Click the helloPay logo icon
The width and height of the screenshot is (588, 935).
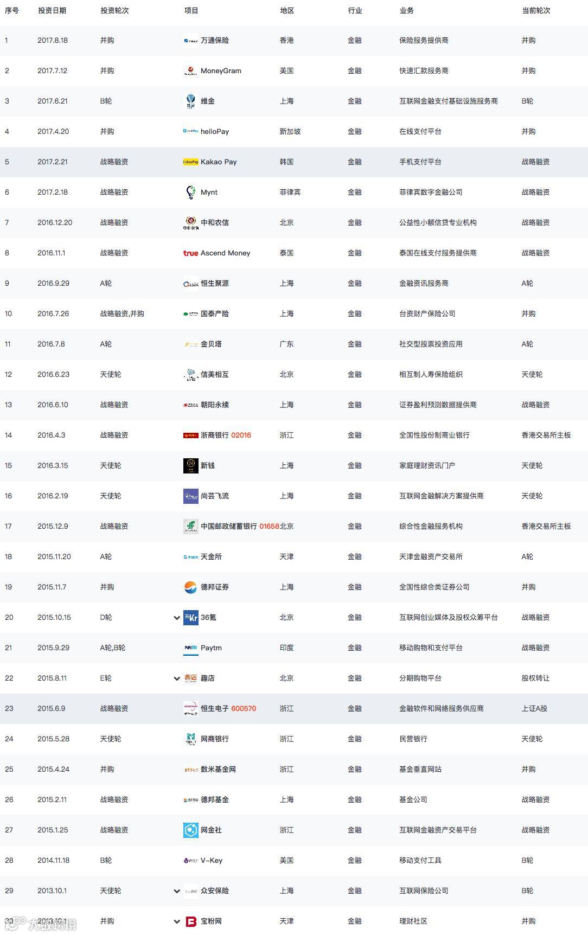click(190, 132)
